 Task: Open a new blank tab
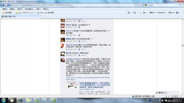[x=43, y=17]
